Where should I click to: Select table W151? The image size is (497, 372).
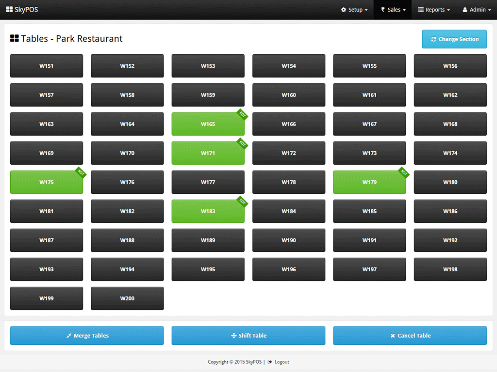click(47, 66)
